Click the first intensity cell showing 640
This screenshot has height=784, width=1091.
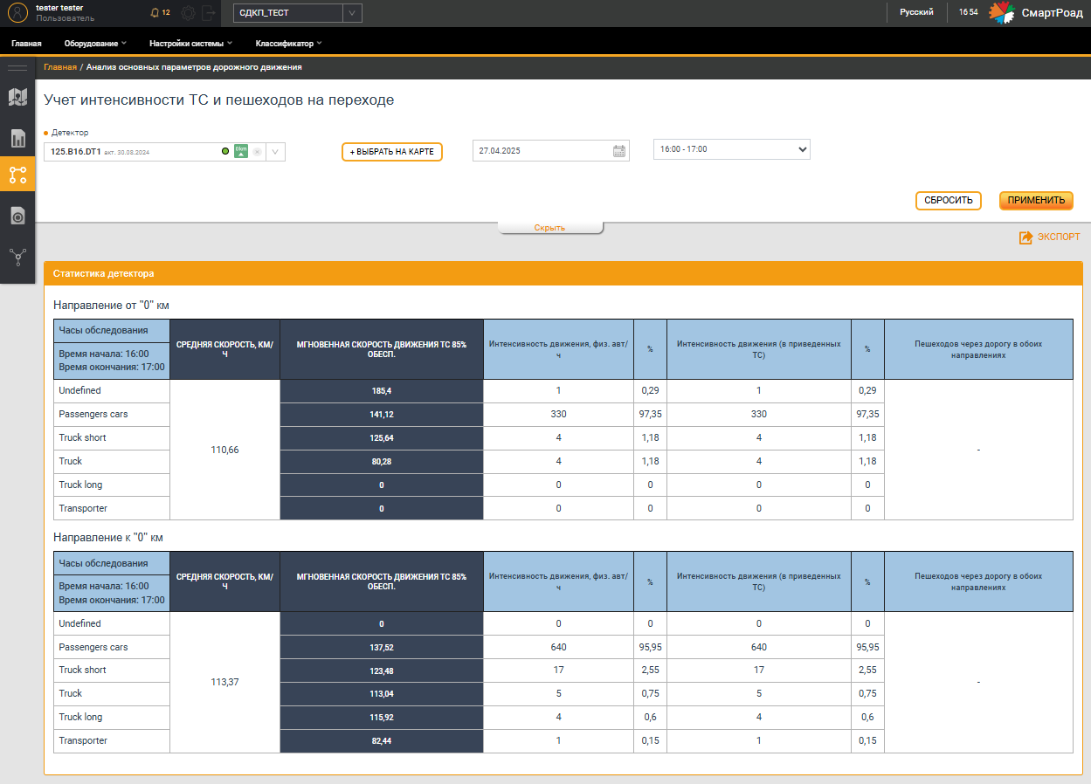558,647
